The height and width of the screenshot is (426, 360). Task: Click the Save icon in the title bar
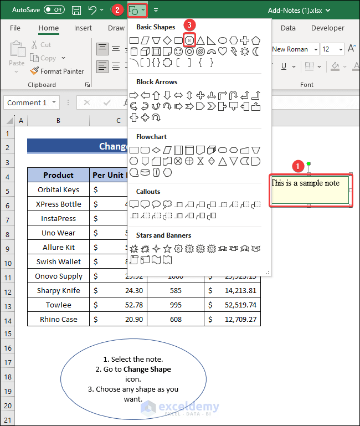pyautogui.click(x=76, y=11)
